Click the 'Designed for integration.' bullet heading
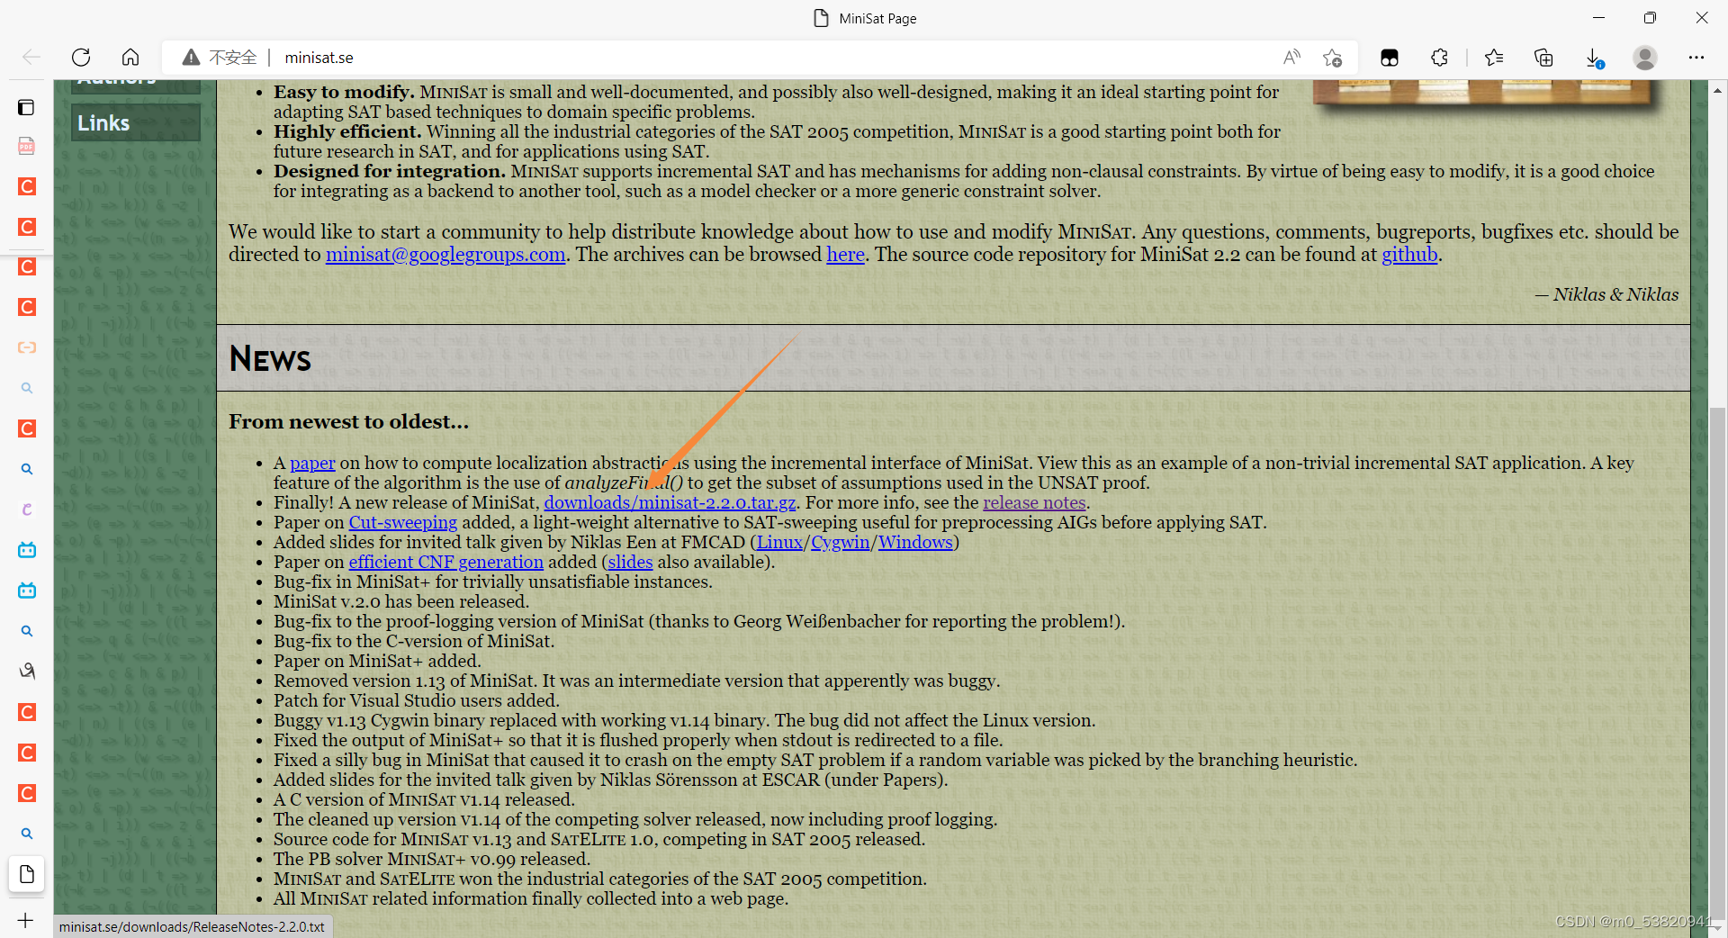Screen dimensions: 1728x938 pos(390,171)
